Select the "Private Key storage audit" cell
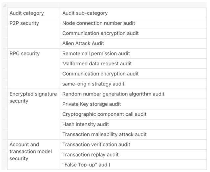The image size is (210, 172). (134, 104)
